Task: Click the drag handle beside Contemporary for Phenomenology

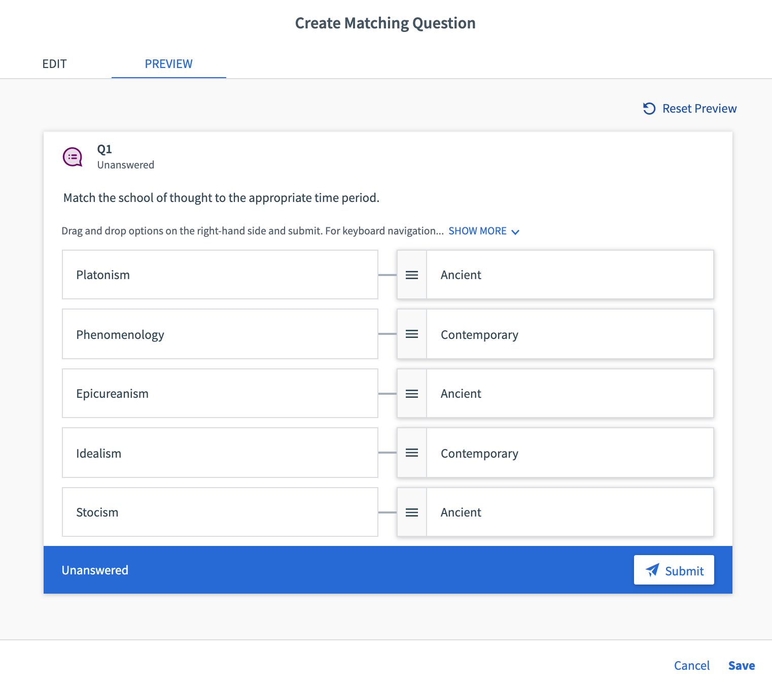Action: point(412,334)
